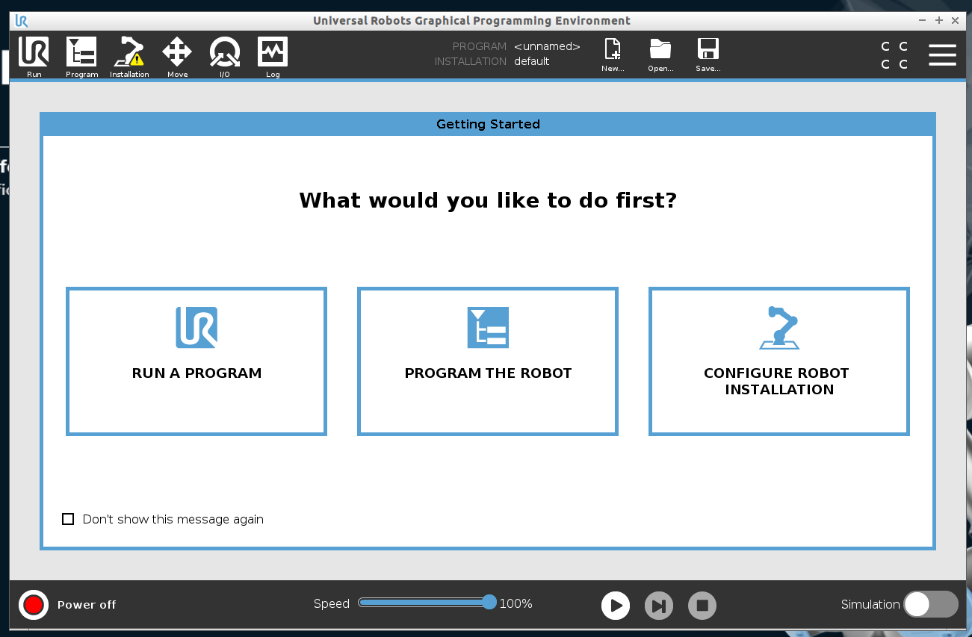Open the hamburger menu
The height and width of the screenshot is (637, 972).
(x=942, y=55)
